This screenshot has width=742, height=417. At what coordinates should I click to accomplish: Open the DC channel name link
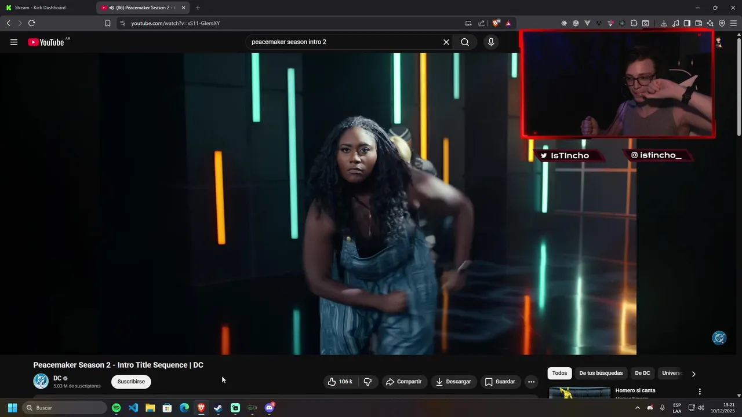(57, 378)
